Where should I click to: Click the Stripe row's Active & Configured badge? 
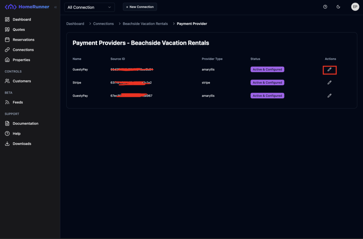click(267, 83)
